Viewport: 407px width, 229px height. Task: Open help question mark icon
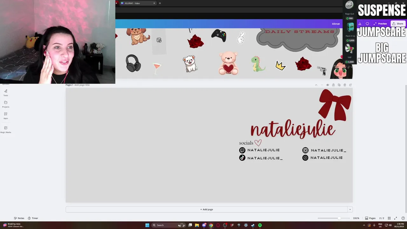click(403, 218)
